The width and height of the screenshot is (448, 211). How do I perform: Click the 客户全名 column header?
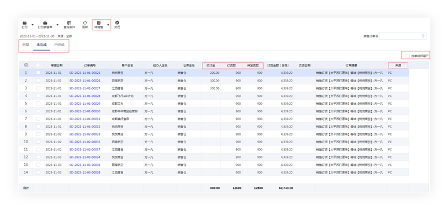127,66
